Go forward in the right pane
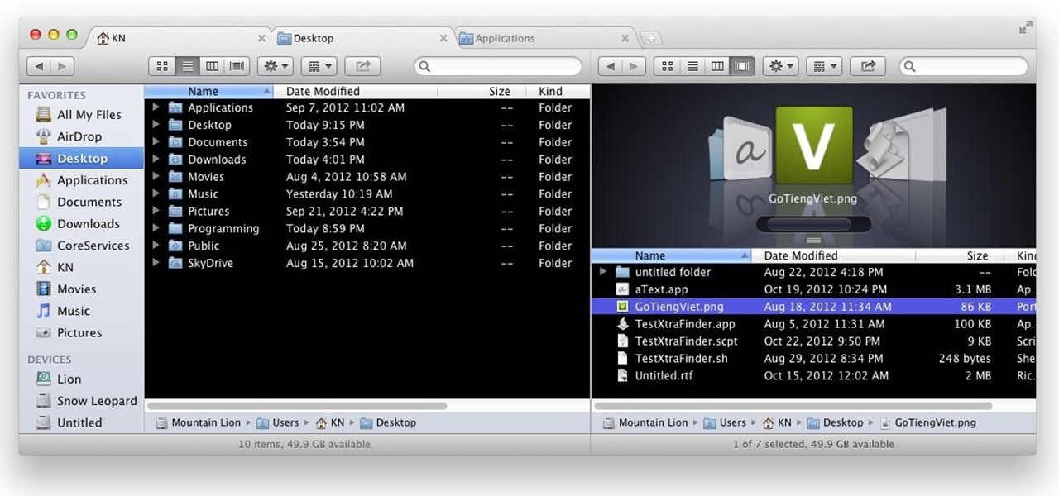 [x=634, y=66]
